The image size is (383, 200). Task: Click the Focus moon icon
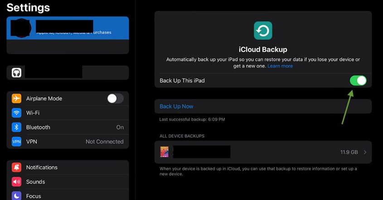tap(17, 196)
